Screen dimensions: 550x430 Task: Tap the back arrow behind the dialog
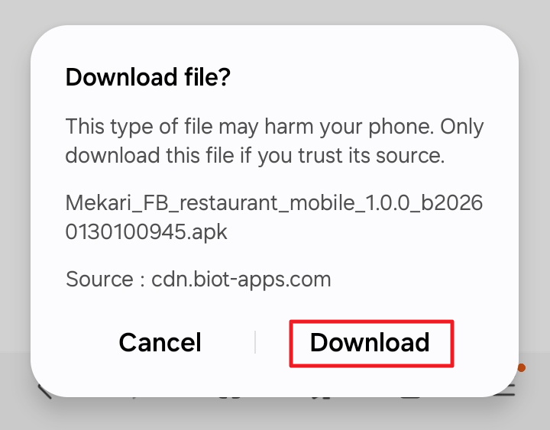(44, 391)
